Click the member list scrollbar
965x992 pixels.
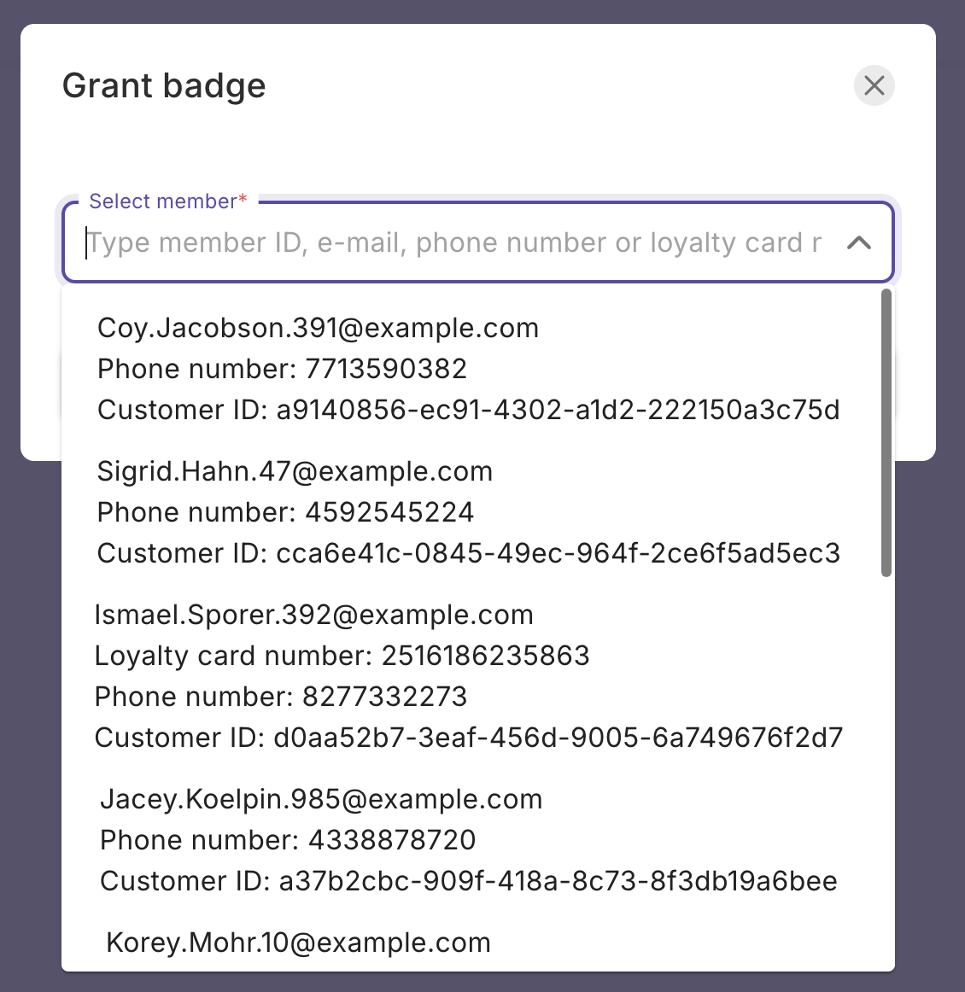886,432
